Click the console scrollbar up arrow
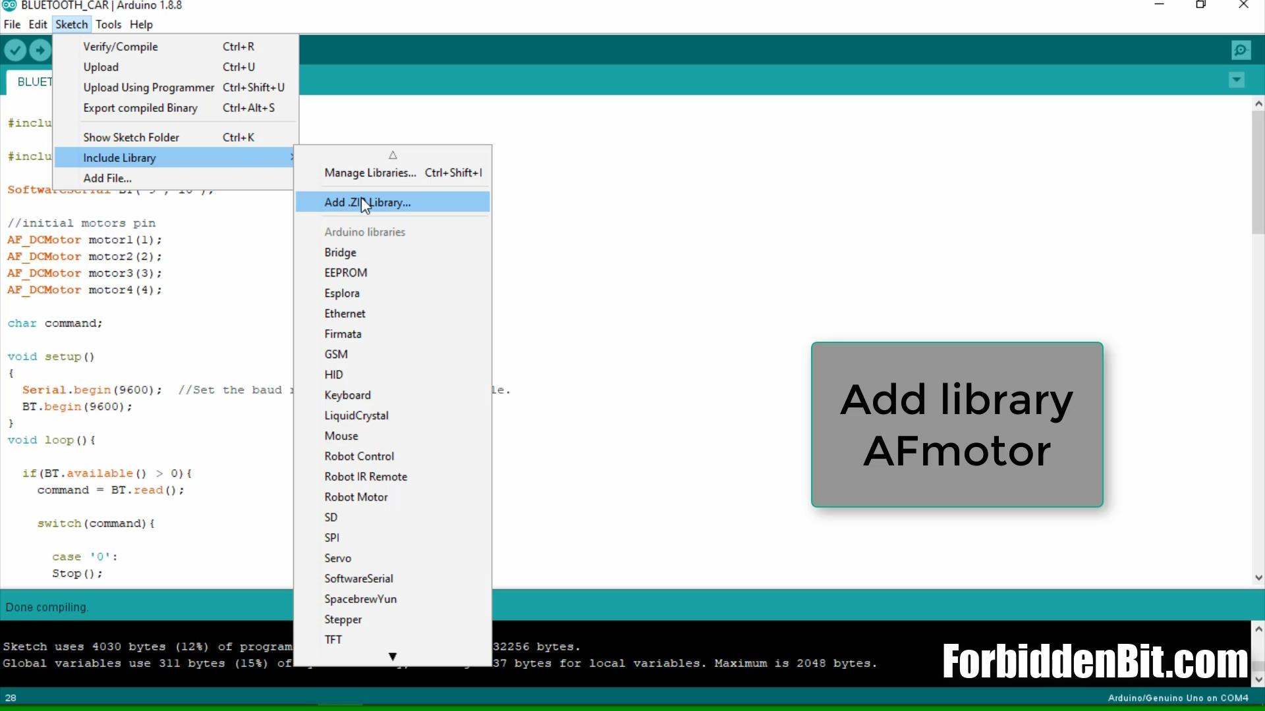This screenshot has height=711, width=1265. click(x=1258, y=629)
